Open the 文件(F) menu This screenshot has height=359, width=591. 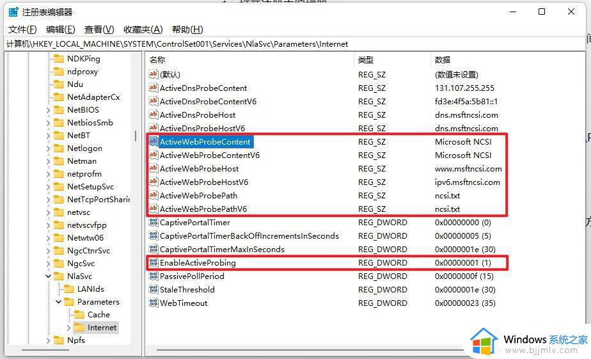click(x=22, y=29)
